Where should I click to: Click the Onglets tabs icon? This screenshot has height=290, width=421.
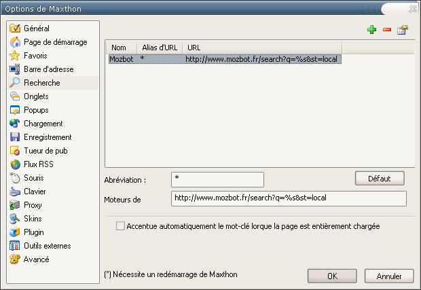[x=15, y=96]
